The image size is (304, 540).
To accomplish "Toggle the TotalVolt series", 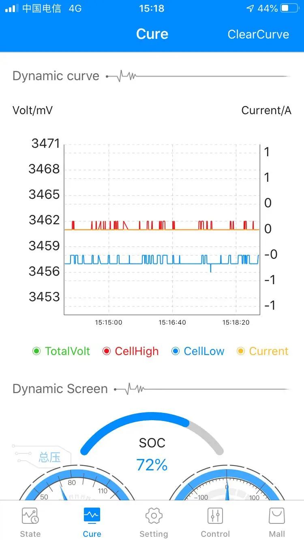I will coord(61,351).
